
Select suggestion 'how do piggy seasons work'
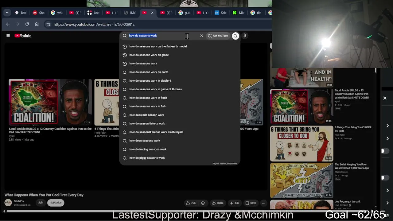(180, 158)
